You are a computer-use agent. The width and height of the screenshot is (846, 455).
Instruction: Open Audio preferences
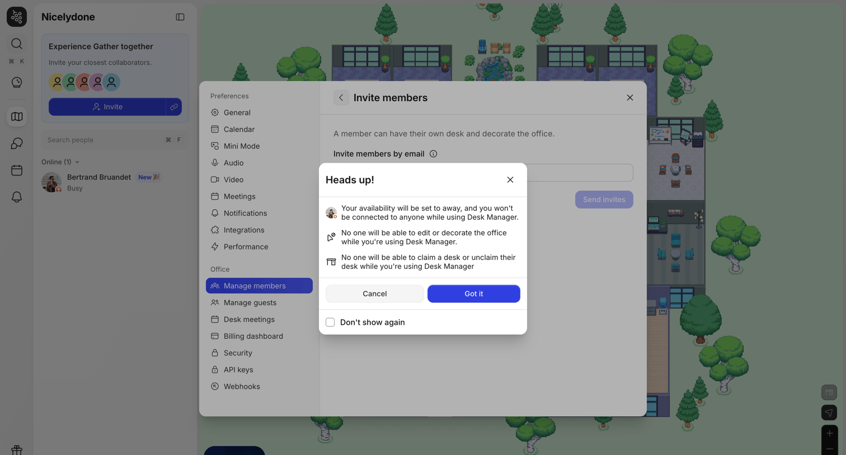pos(259,163)
